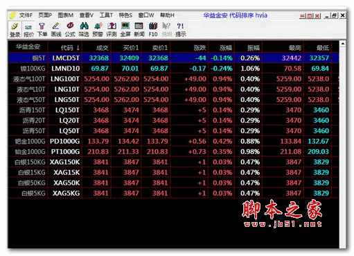This screenshot has height=256, width=354.
Task: Click the 下单 order toolbar icon
Action: click(42, 30)
